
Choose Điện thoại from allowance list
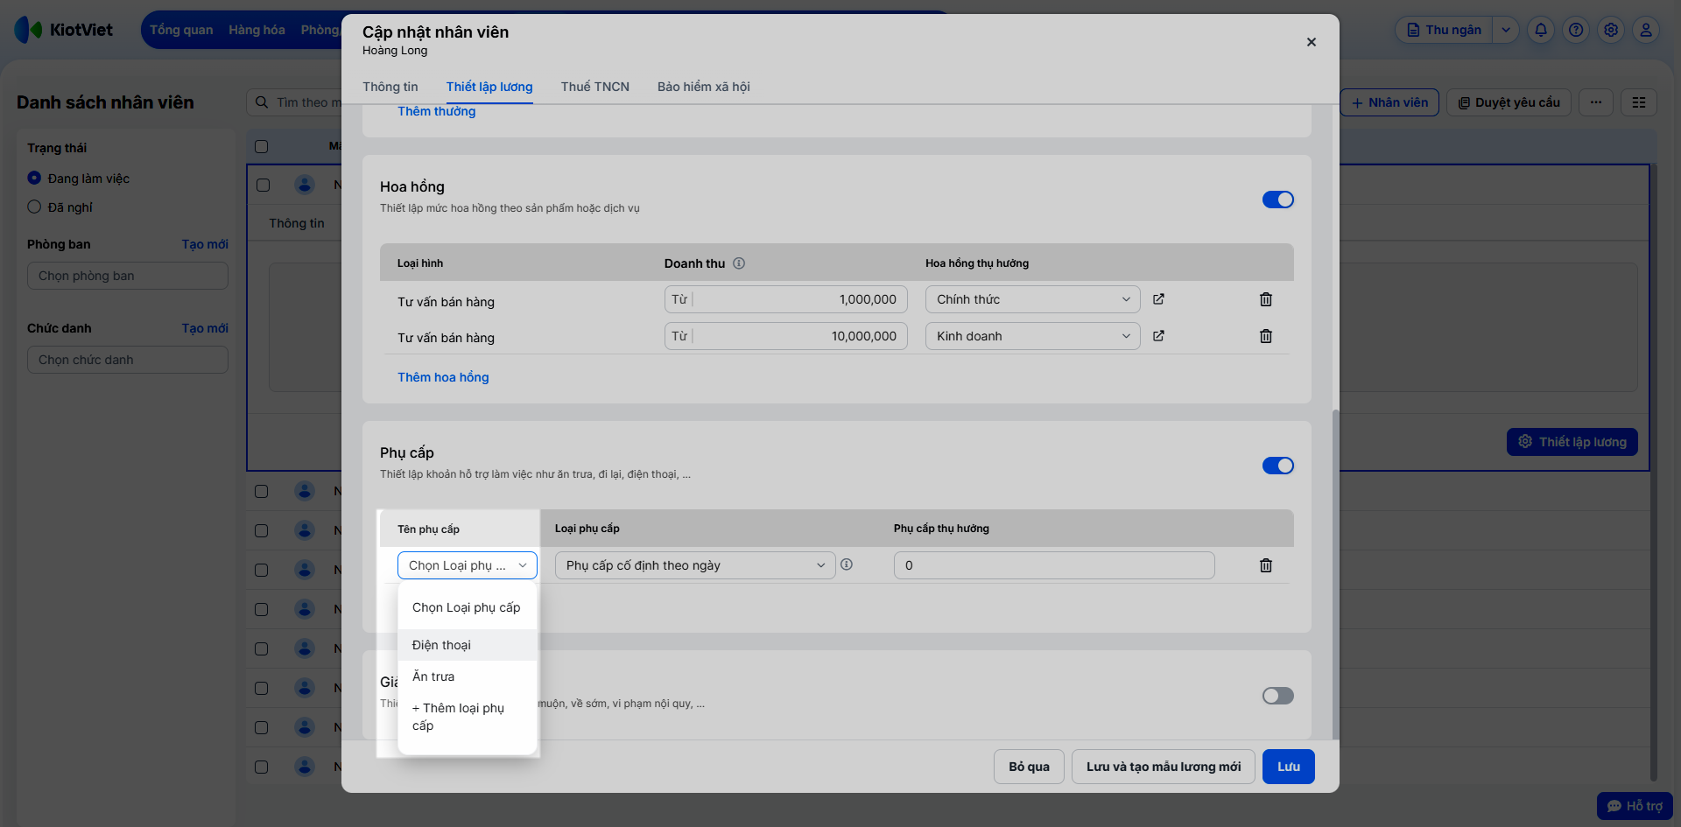[x=468, y=645]
